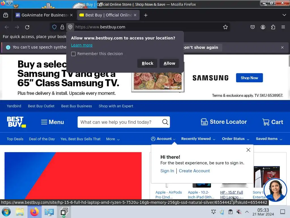The image size is (290, 218).
Task: Close the Best Buy tab
Action: coord(135,15)
